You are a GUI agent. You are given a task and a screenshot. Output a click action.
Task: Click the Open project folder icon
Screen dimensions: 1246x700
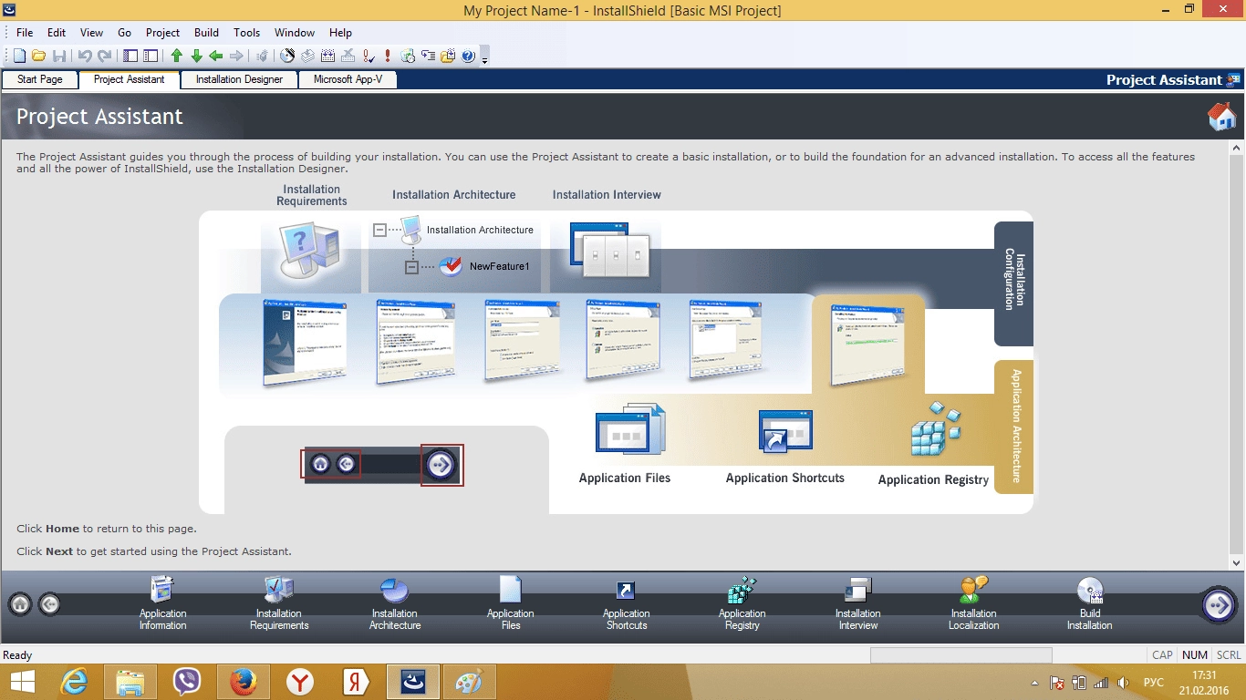click(x=38, y=56)
